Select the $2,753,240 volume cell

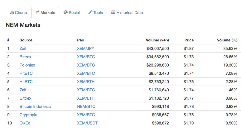[159, 82]
